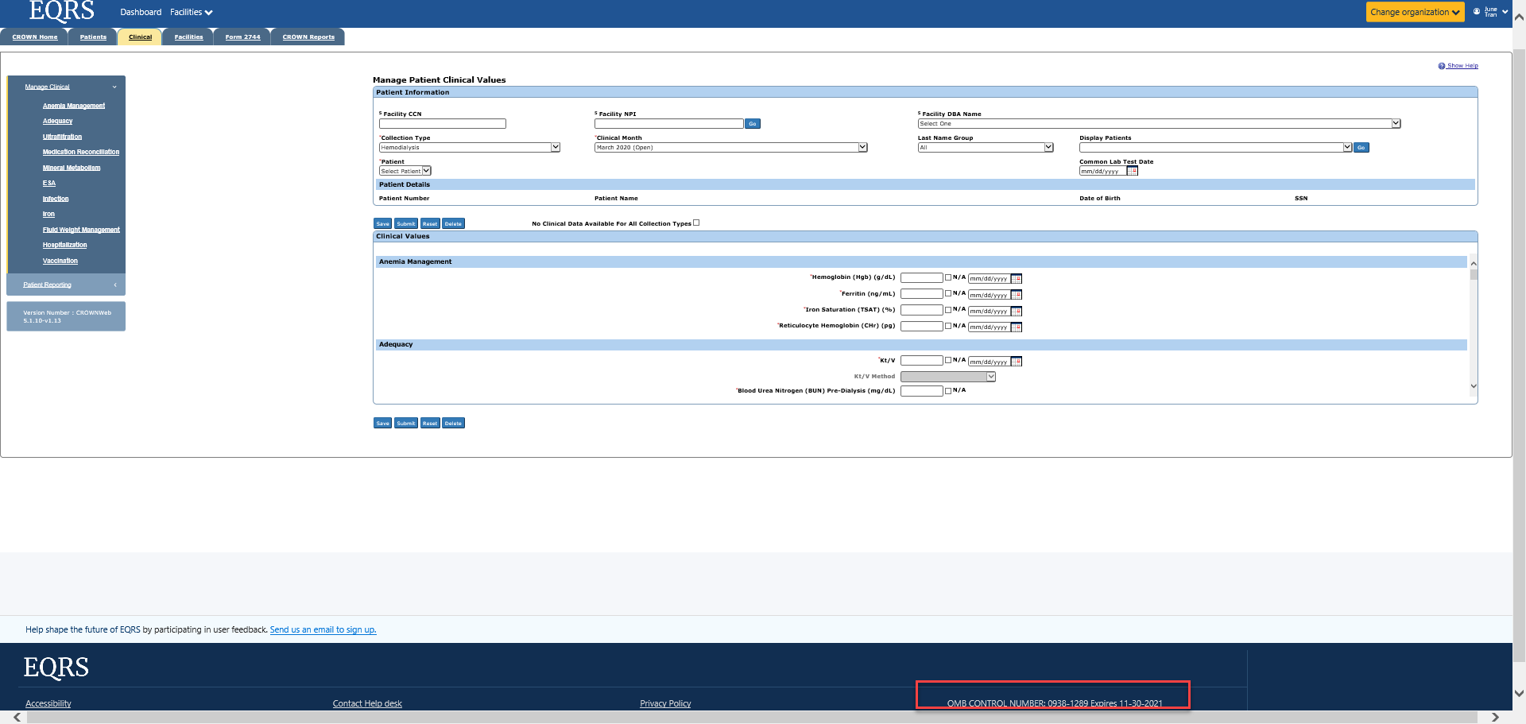This screenshot has height=724, width=1526.
Task: Open the Common Lab Test Date calendar
Action: (x=1132, y=171)
